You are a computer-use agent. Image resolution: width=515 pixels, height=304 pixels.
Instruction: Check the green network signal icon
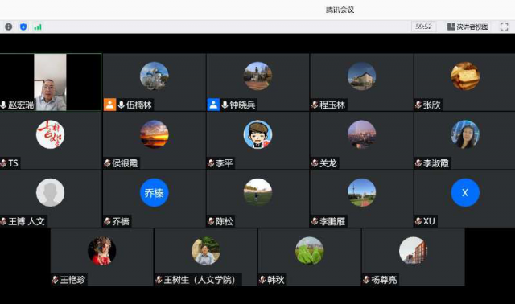[x=38, y=27]
